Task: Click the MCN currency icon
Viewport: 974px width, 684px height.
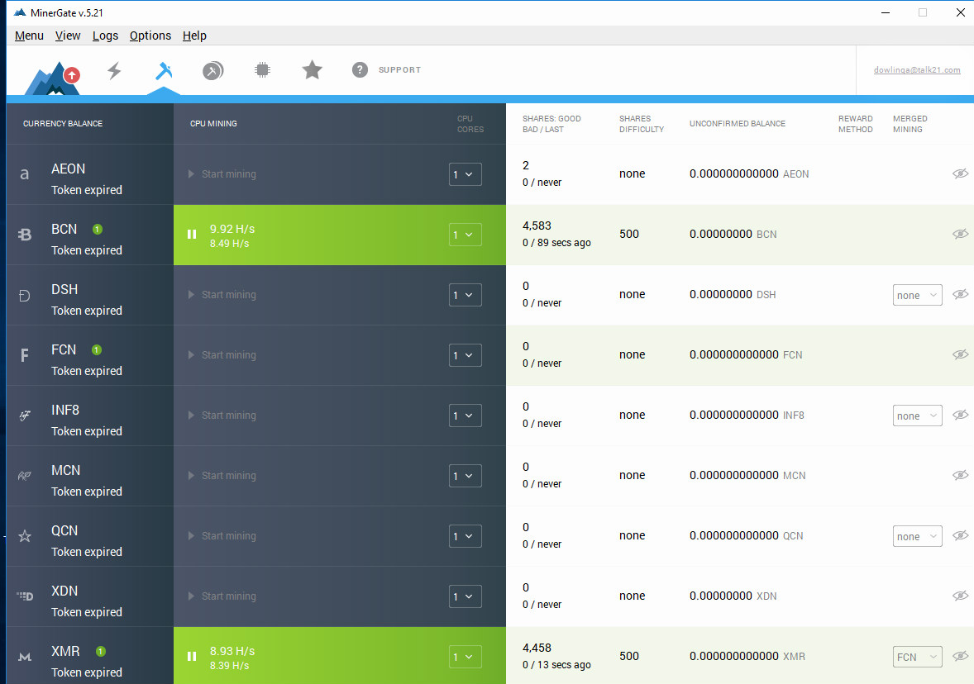Action: 24,476
